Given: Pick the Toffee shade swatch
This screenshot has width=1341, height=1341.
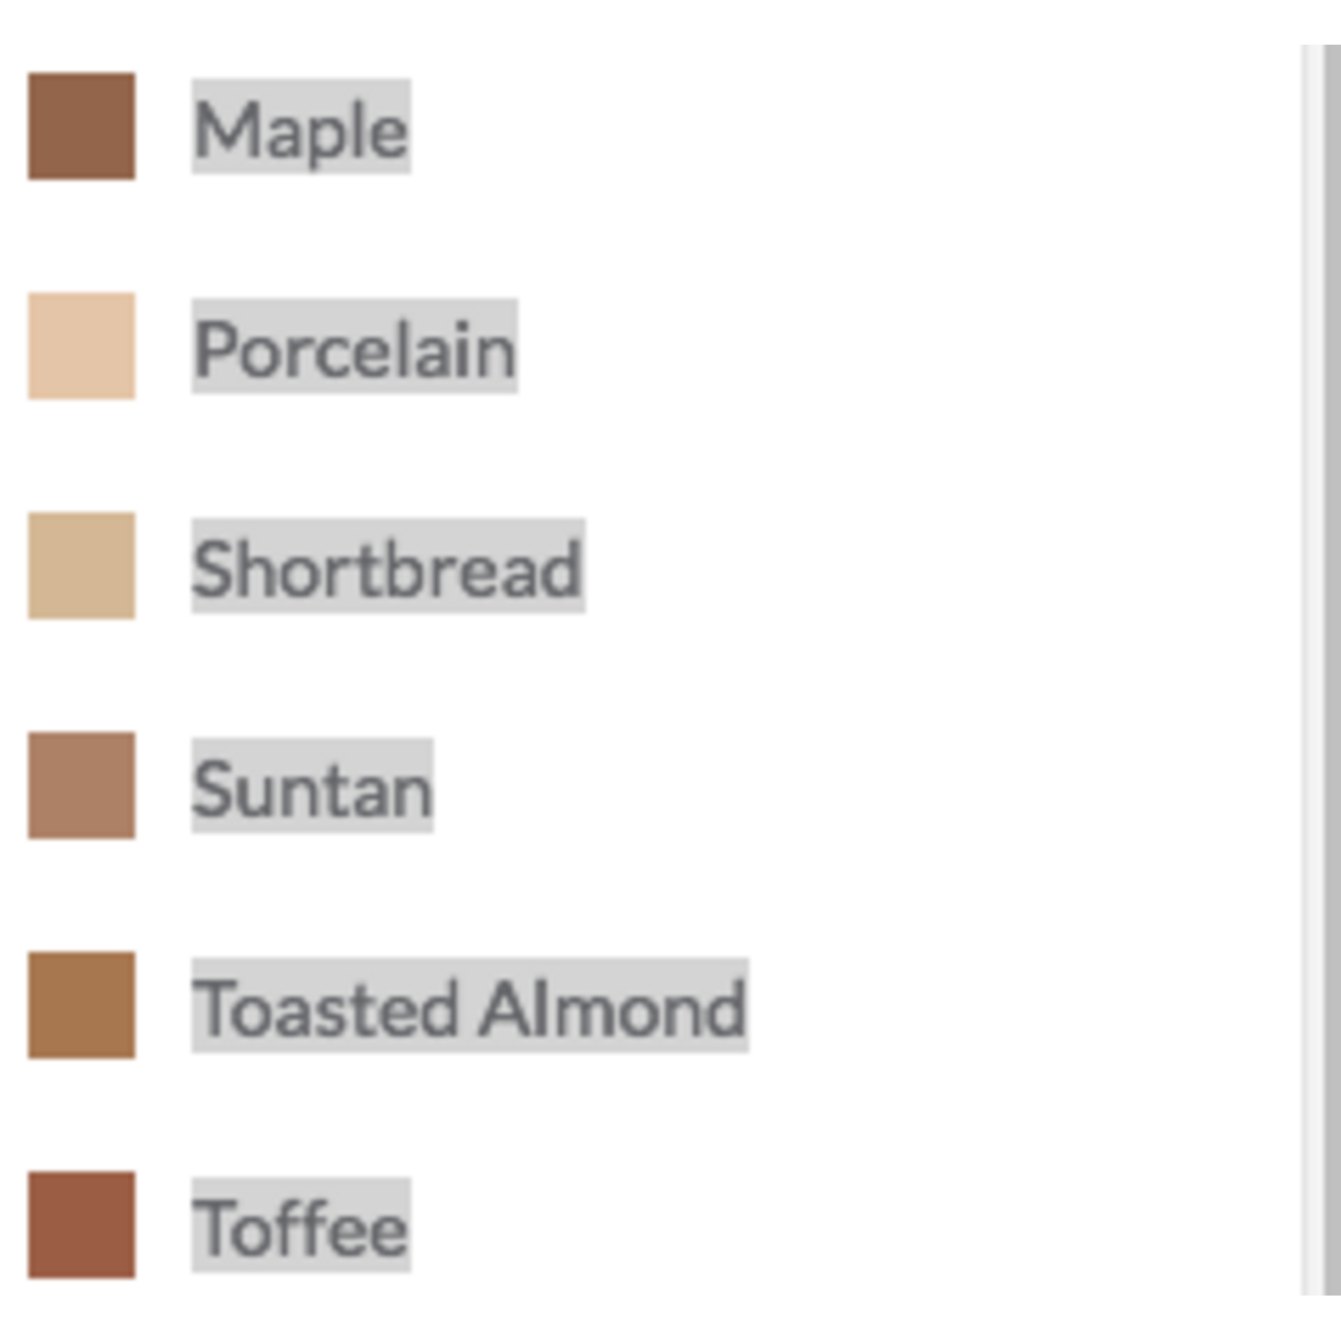Looking at the screenshot, I should point(81,1224).
